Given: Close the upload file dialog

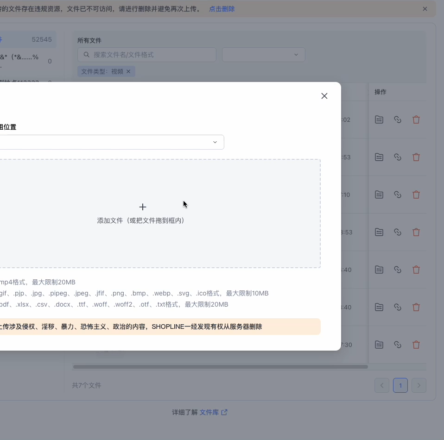Looking at the screenshot, I should pos(324,96).
